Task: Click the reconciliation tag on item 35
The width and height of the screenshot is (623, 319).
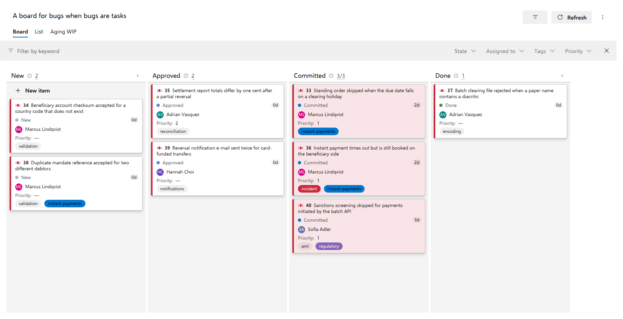Action: click(173, 132)
